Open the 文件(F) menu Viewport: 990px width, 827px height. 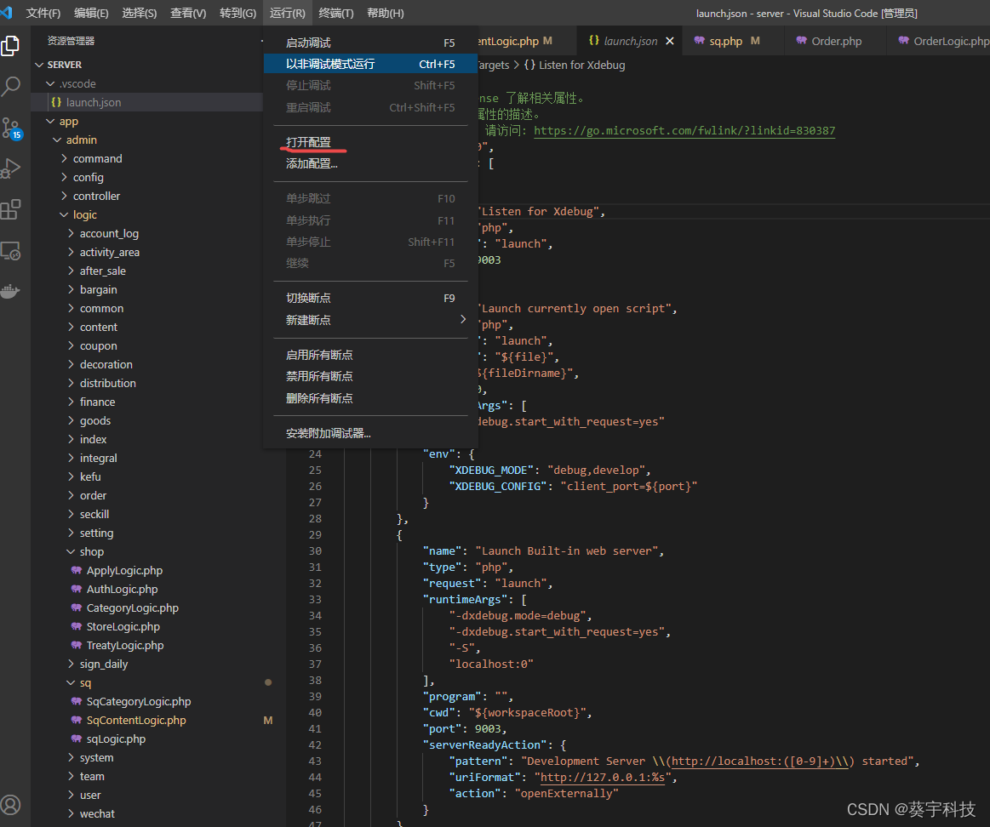pyautogui.click(x=43, y=14)
